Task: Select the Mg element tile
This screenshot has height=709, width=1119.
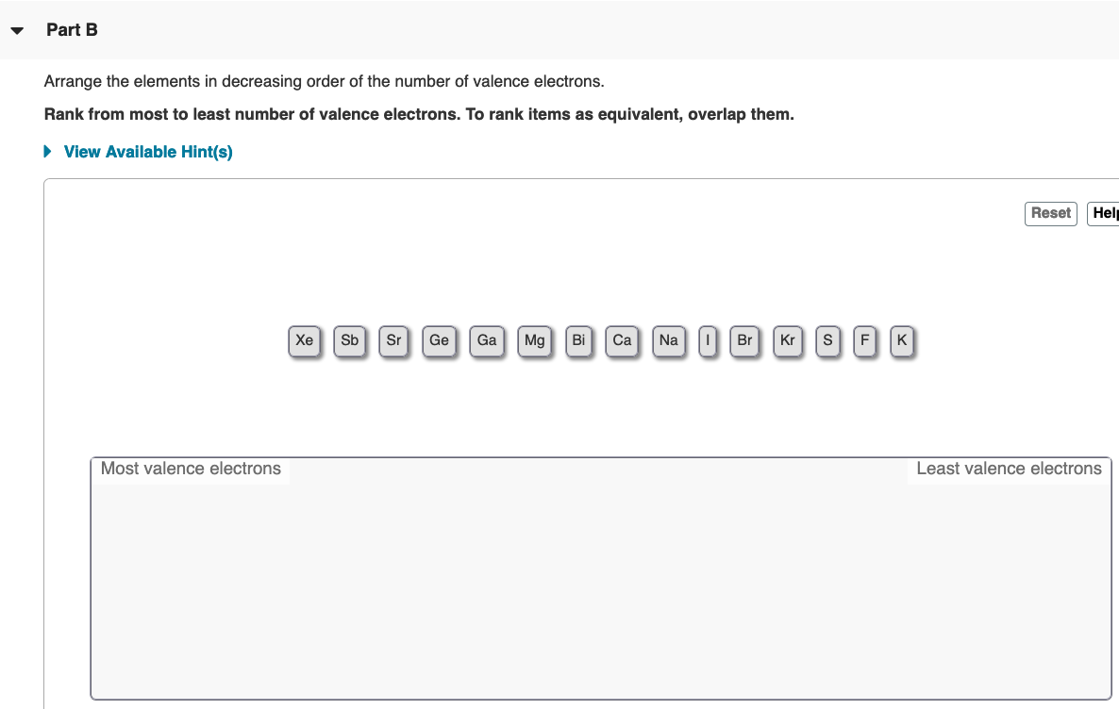Action: point(534,340)
